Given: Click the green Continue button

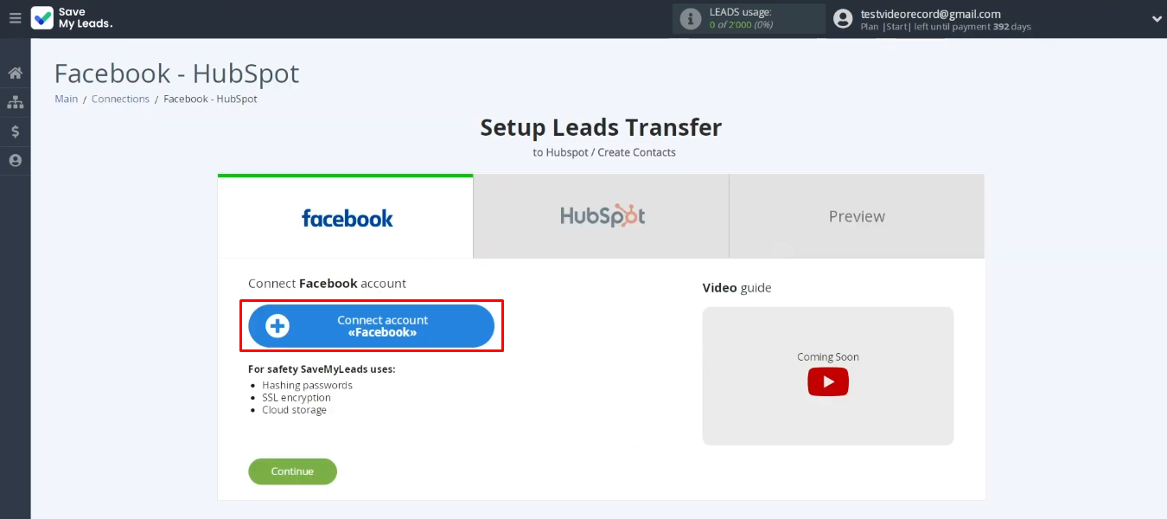Looking at the screenshot, I should [292, 471].
